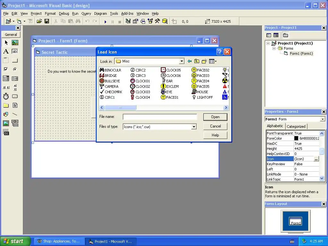Screen dimensions: 328x246
Task: Expand the Form1 object dropdown in Properties
Action: click(323, 119)
